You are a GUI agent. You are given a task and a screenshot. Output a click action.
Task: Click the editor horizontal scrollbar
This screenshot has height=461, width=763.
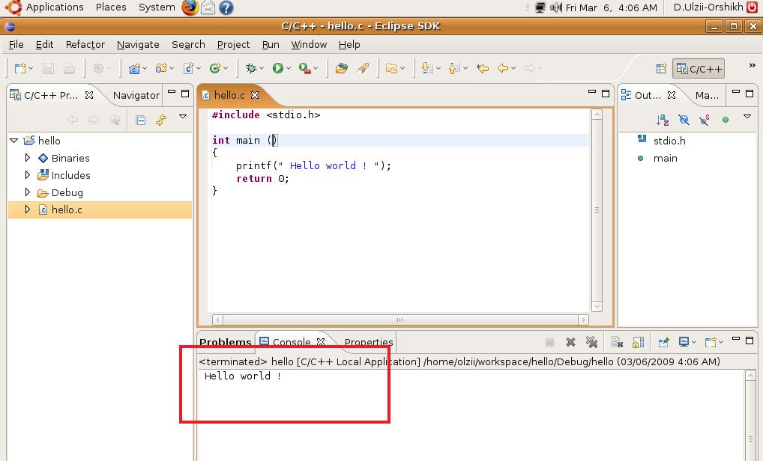400,320
